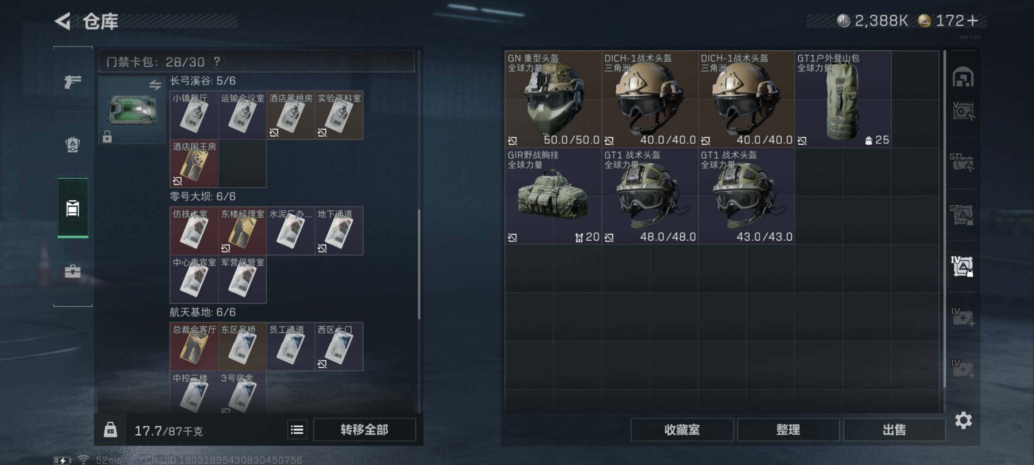
Task: Click the 整理 button
Action: click(788, 429)
